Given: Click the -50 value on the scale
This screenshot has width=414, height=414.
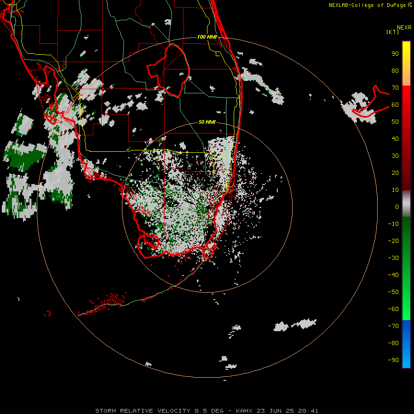Looking at the screenshot, I should coord(393,292).
